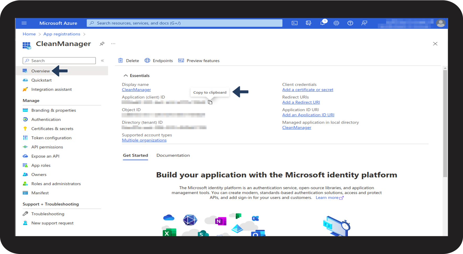463x254 pixels.
Task: Open the hamburger portal menu
Action: (x=24, y=23)
